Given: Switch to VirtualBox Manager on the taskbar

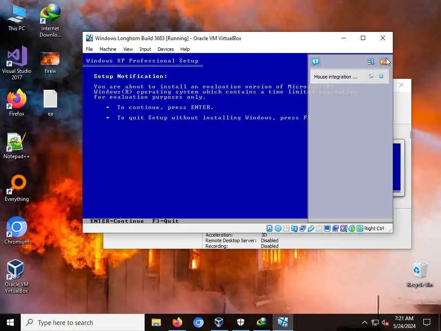Looking at the screenshot, I should (x=219, y=322).
